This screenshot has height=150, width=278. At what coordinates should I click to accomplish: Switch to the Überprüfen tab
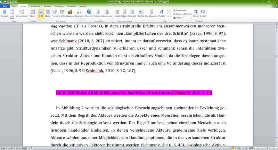click(x=72, y=6)
